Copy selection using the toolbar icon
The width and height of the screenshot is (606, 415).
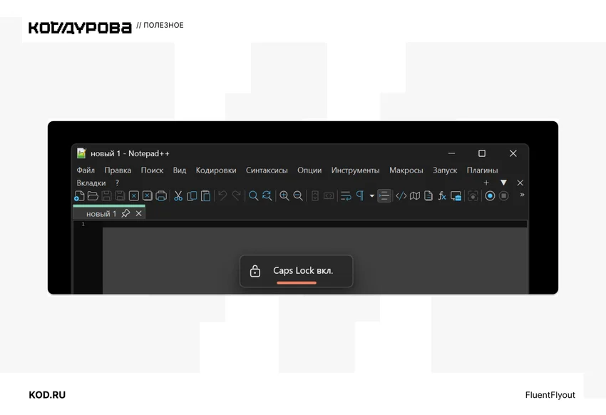tap(192, 196)
